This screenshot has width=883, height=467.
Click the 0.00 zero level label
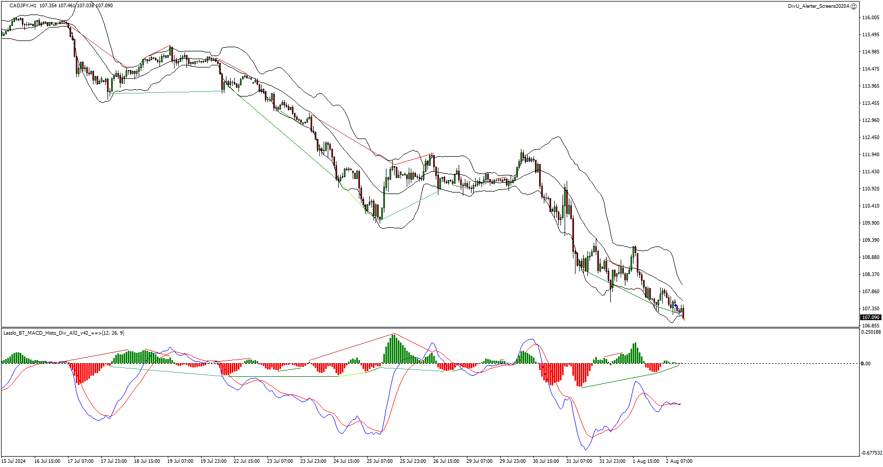866,363
